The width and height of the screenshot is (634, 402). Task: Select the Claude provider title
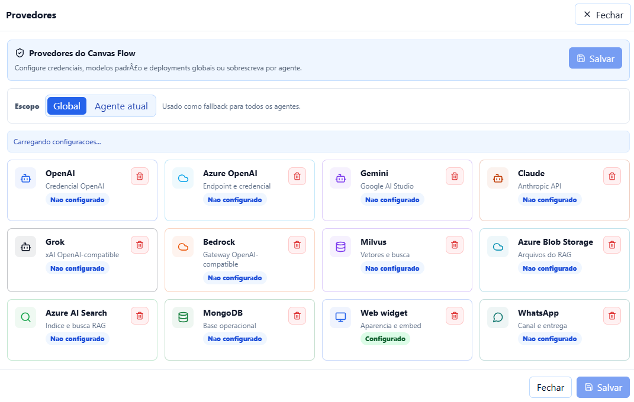pos(532,174)
